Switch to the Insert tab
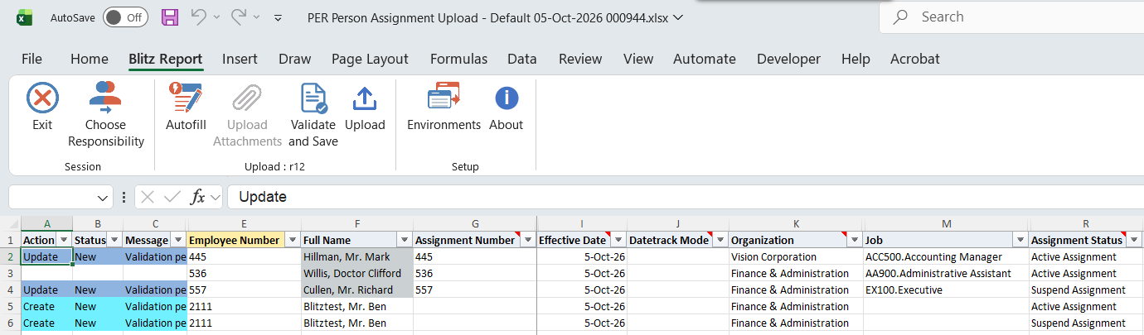Image resolution: width=1144 pixels, height=335 pixels. pyautogui.click(x=240, y=59)
